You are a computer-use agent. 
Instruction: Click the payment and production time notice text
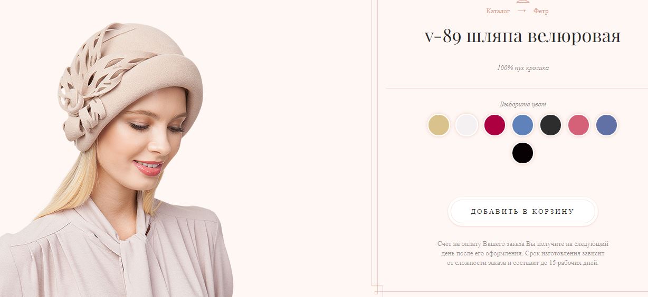click(x=522, y=253)
